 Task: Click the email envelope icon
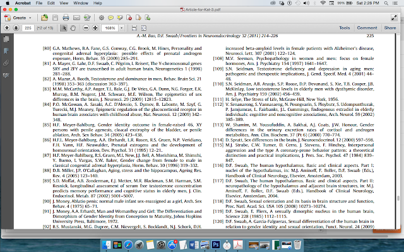[76, 18]
